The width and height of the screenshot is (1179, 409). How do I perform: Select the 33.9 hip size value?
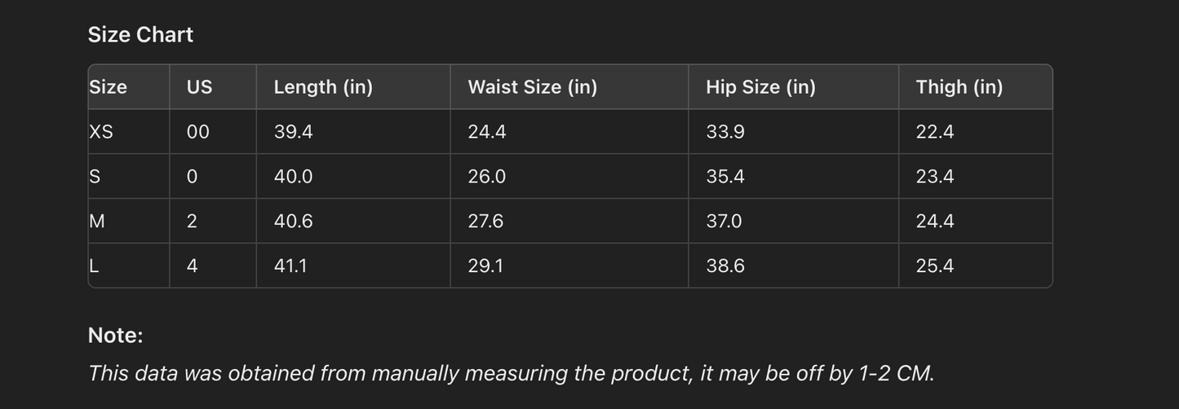pos(725,132)
